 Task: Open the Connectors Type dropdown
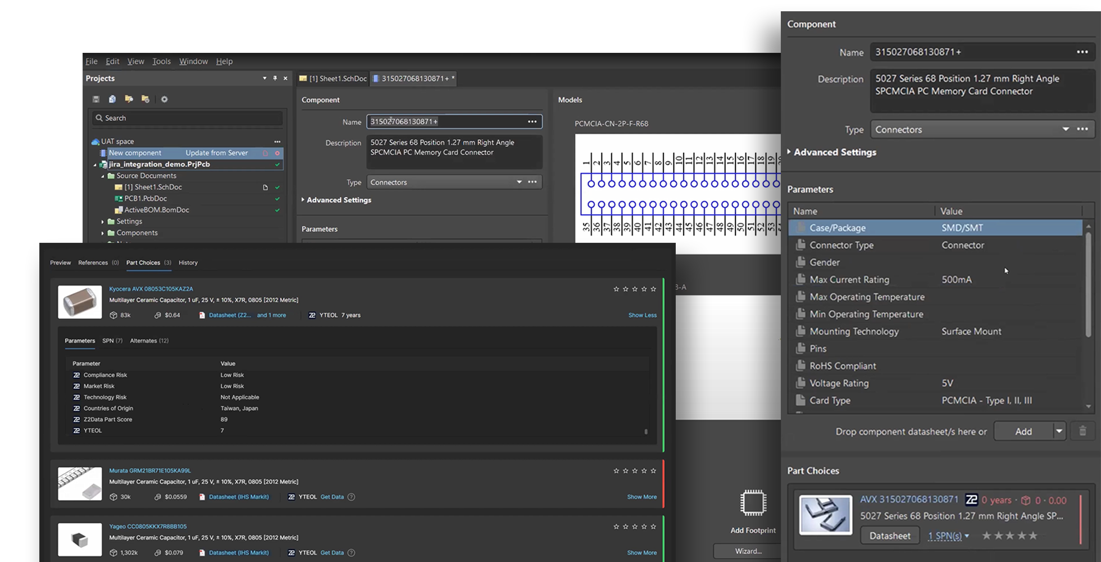click(x=1066, y=129)
